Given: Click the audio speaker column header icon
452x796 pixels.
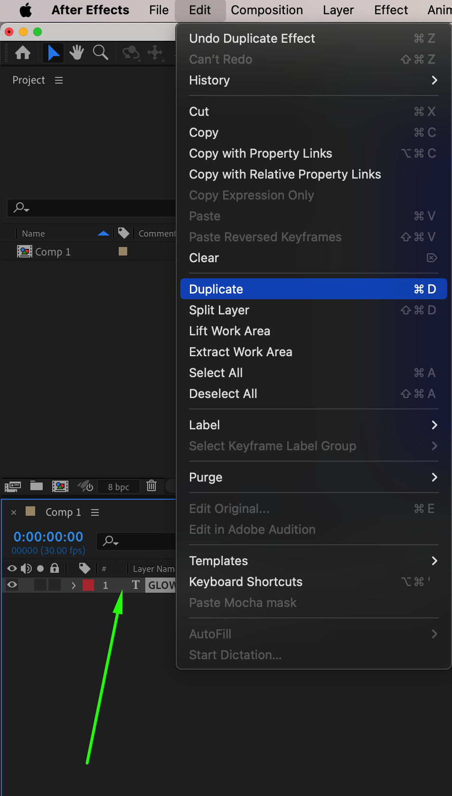Looking at the screenshot, I should pyautogui.click(x=26, y=569).
